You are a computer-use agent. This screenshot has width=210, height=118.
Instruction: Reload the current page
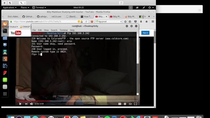[x=86, y=22]
